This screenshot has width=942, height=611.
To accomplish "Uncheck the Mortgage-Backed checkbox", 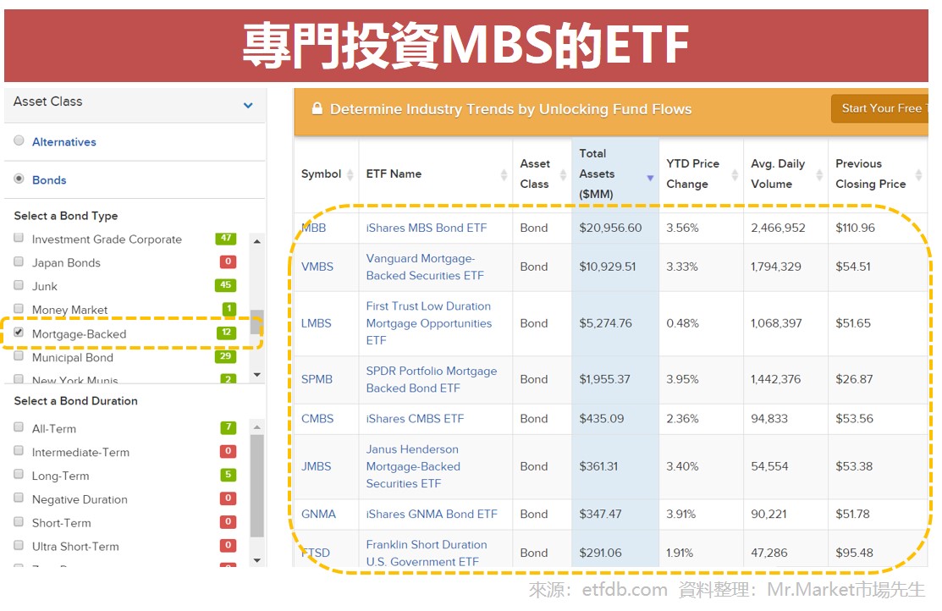I will (19, 333).
